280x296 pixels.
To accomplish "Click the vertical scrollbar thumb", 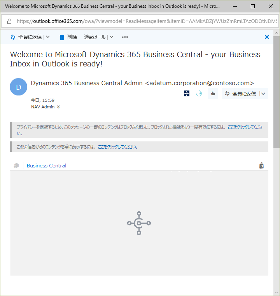I will click(x=276, y=92).
